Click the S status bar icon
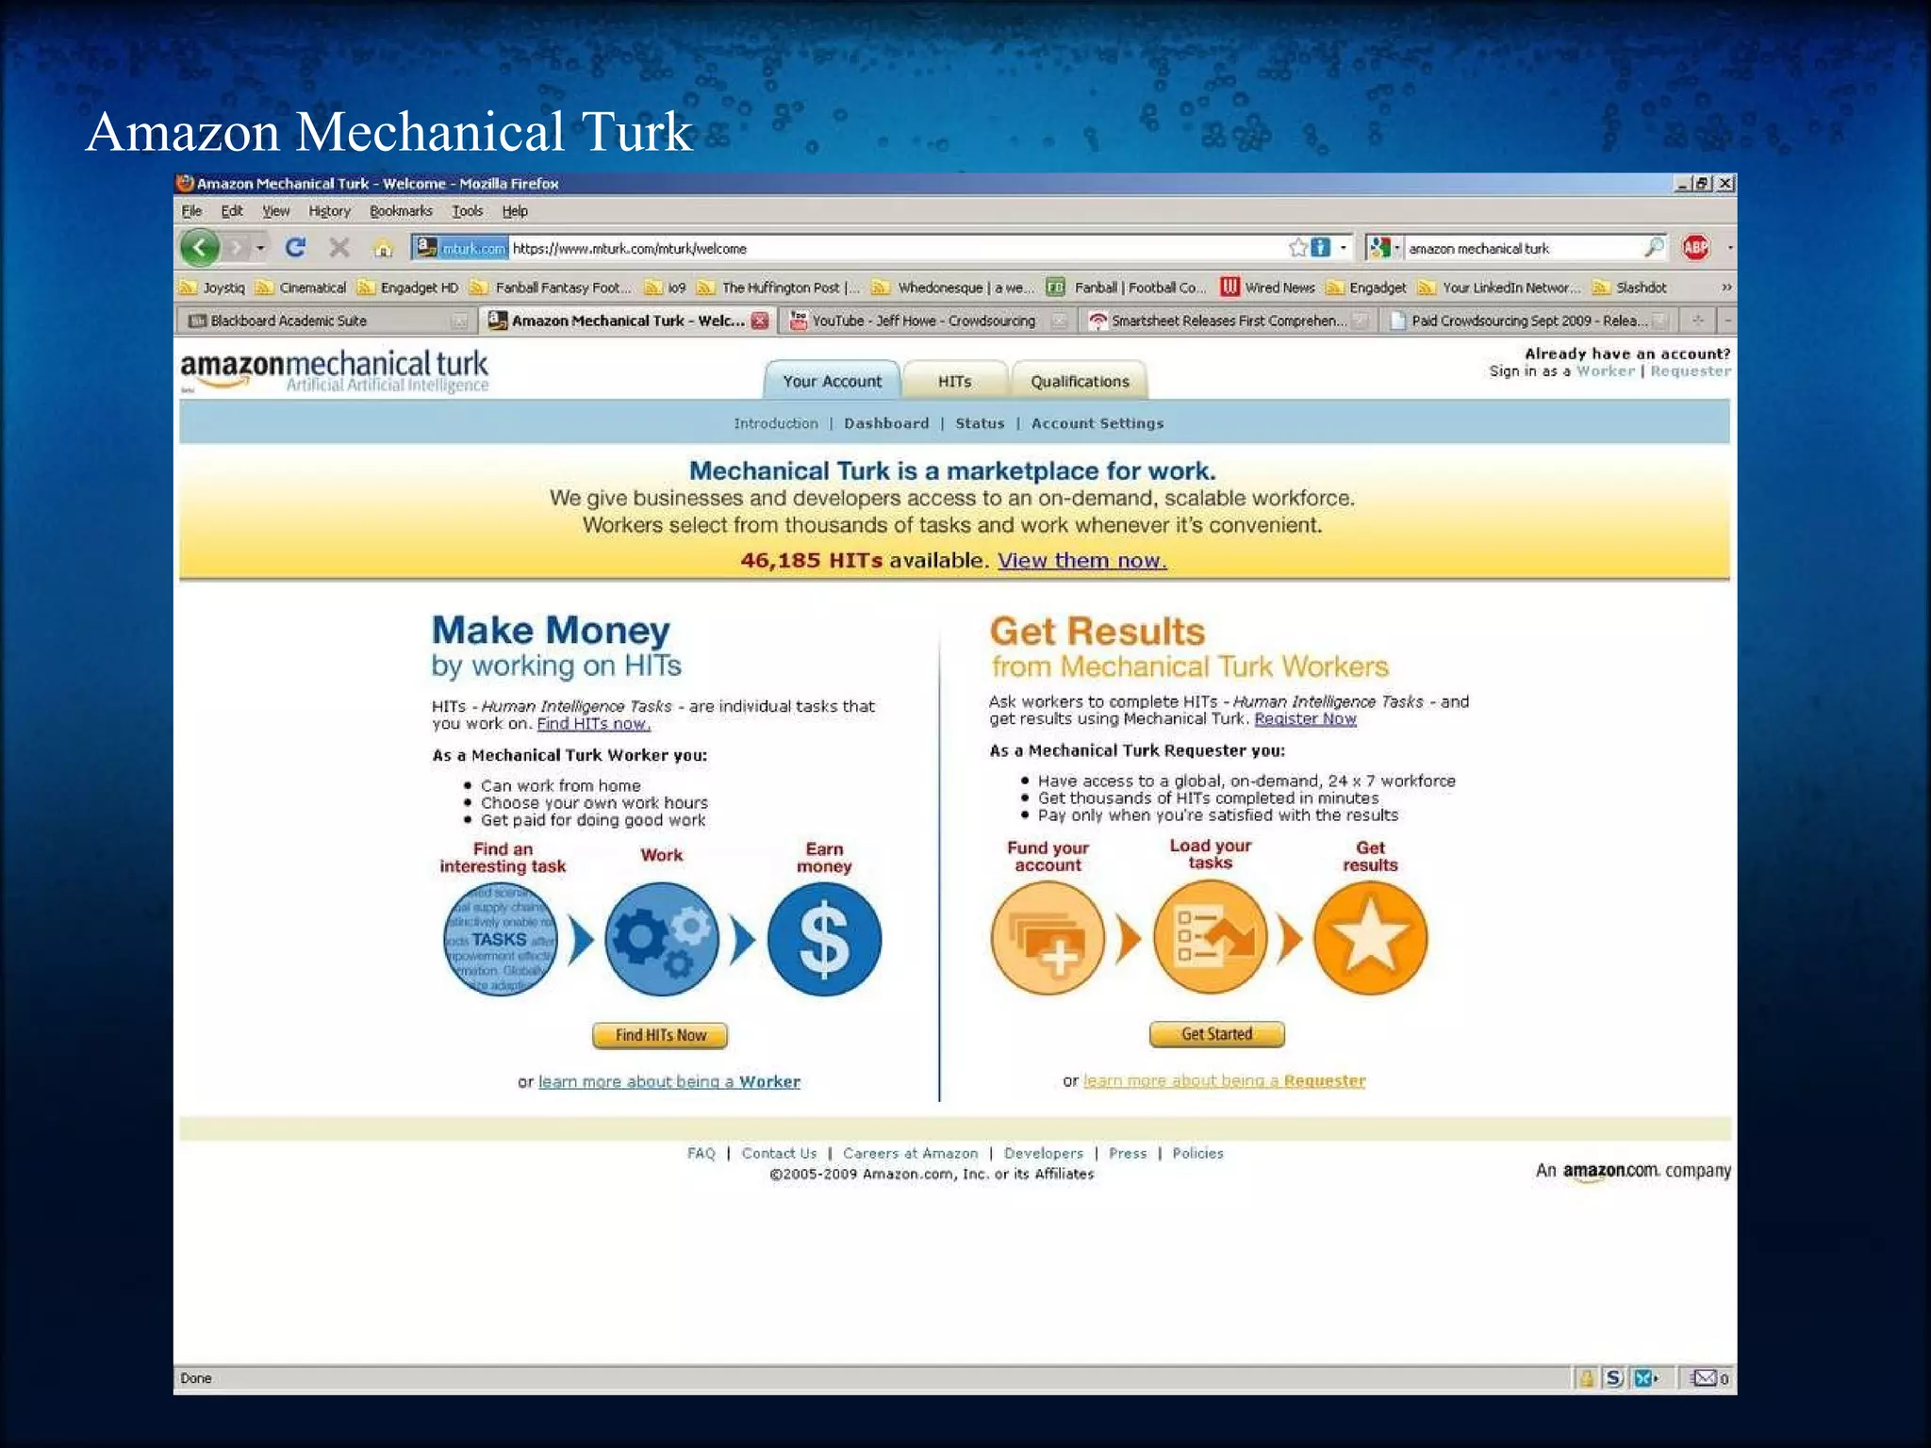 [1614, 1378]
